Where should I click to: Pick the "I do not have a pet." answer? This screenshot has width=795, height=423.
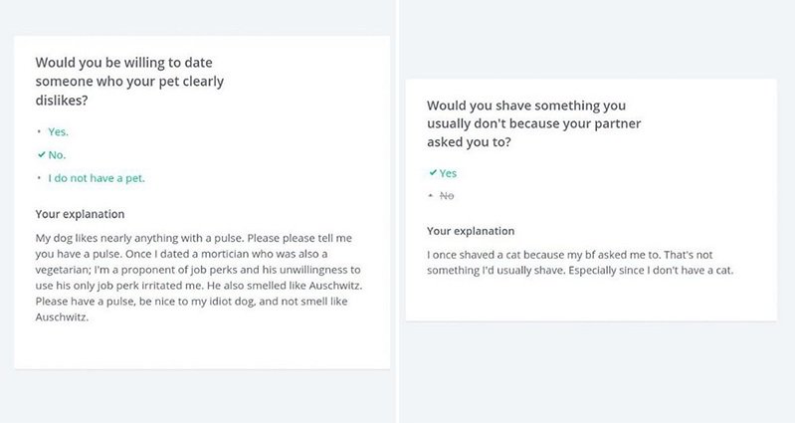102,179
